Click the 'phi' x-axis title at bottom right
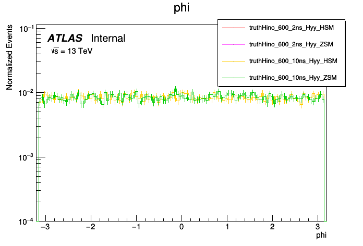The width and height of the screenshot is (363, 246). [322, 236]
